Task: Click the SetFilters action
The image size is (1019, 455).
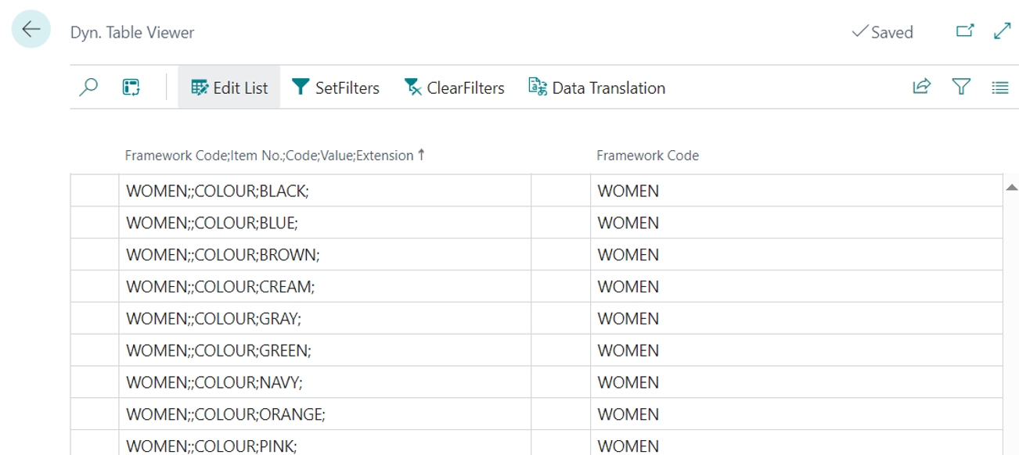Action: click(x=335, y=88)
